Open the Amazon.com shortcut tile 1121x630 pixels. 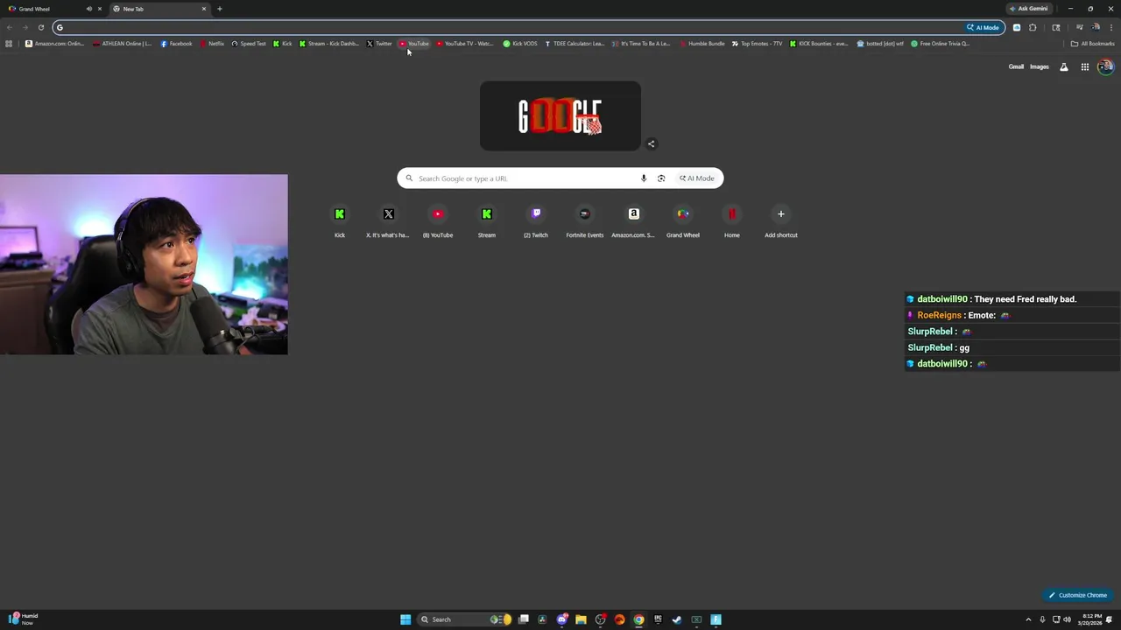tap(634, 220)
